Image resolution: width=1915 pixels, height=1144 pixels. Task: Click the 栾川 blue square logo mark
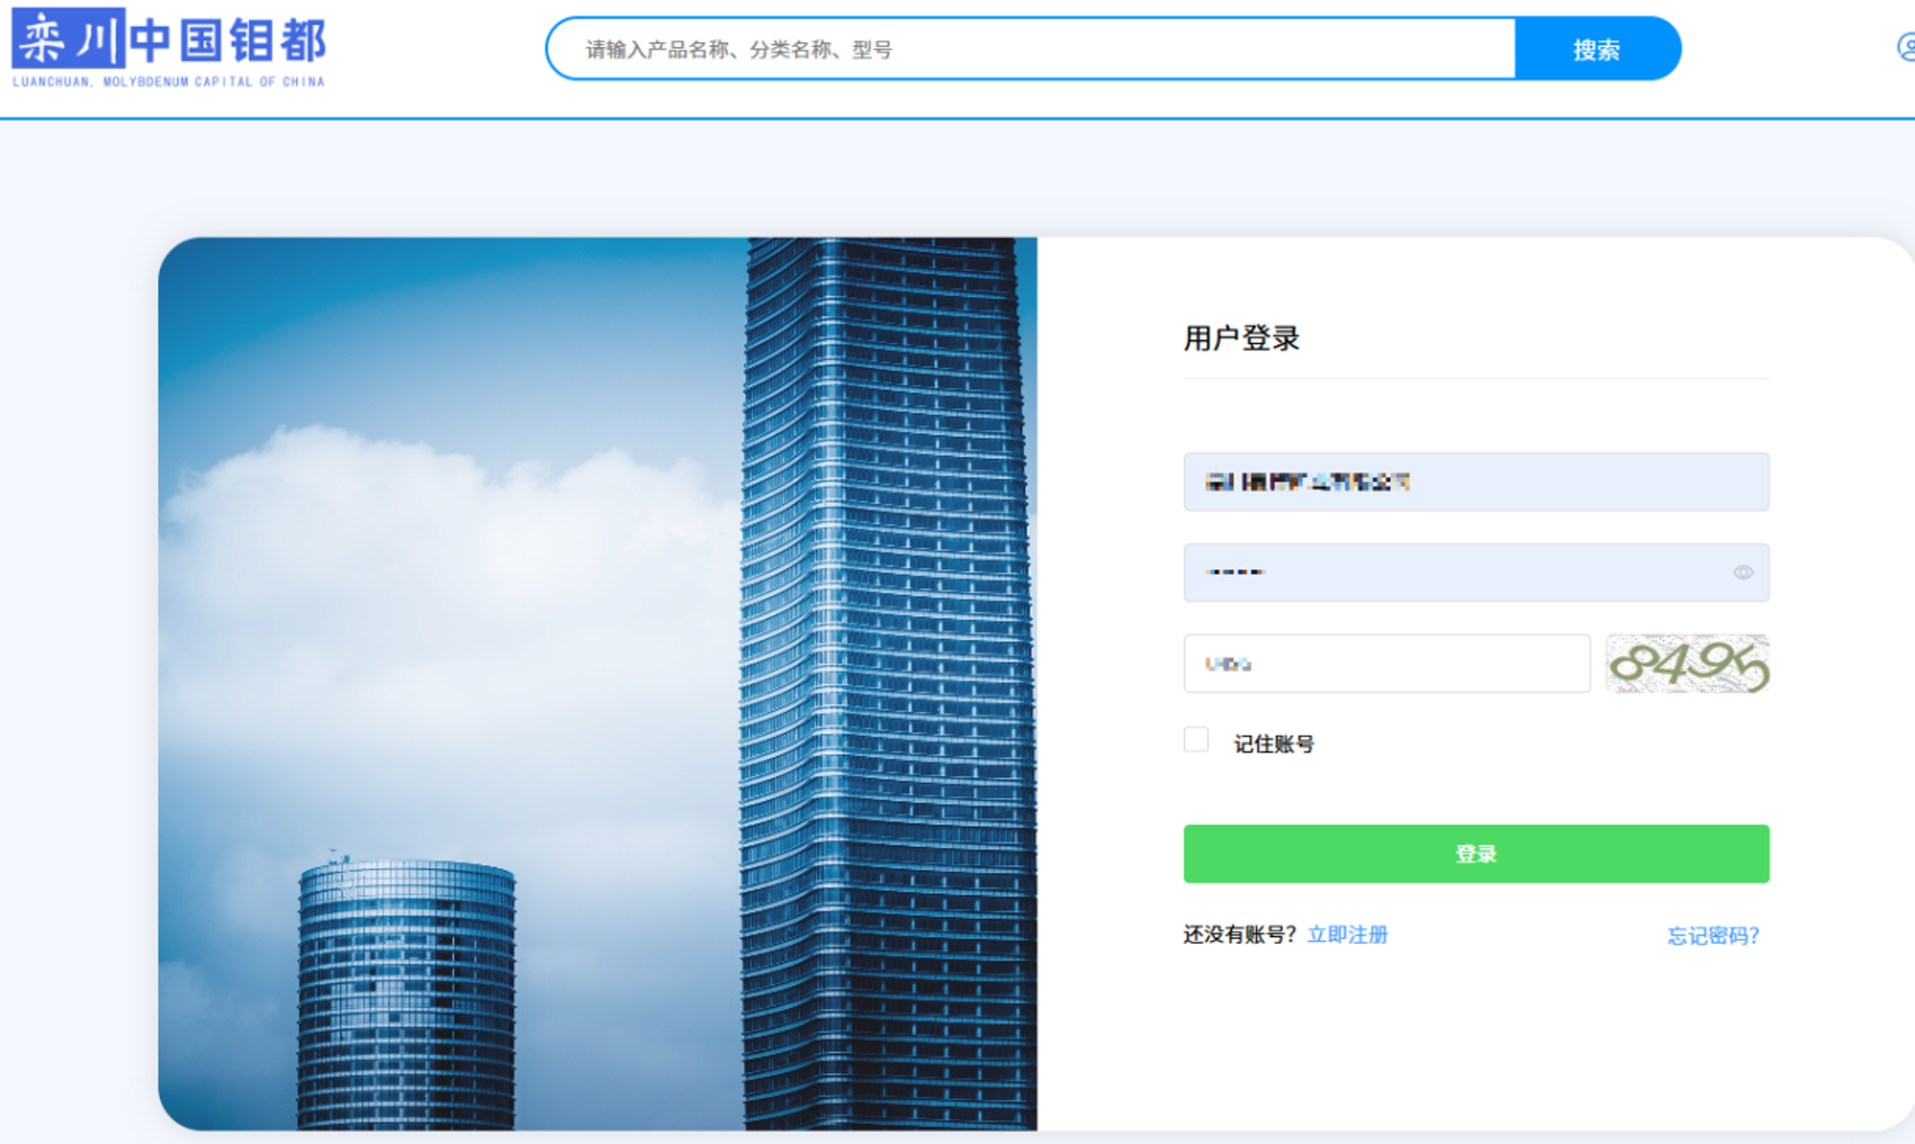68,39
